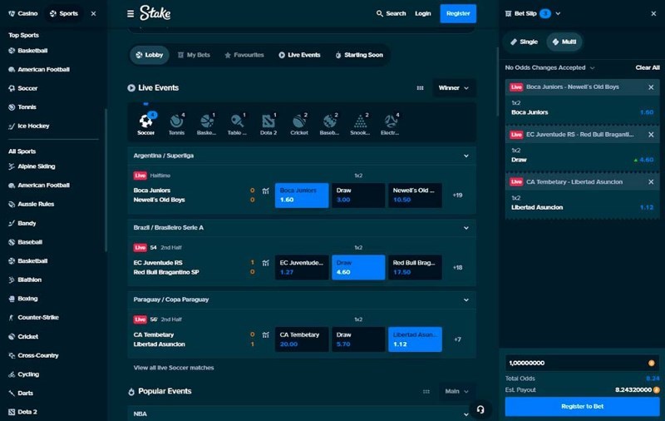Toggle the Draw 4.60 odds selection
Image resolution: width=665 pixels, height=421 pixels.
click(358, 267)
